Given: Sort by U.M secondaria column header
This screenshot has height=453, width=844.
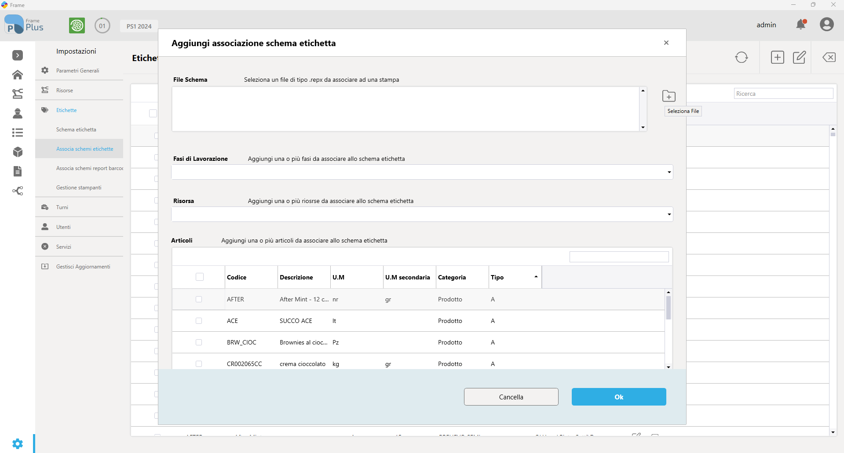Looking at the screenshot, I should 409,277.
